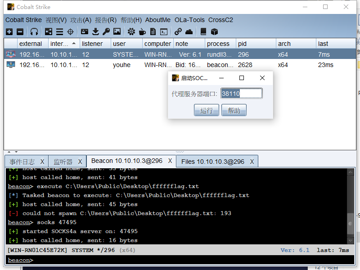The width and height of the screenshot is (360, 270).
Task: Close the Beacon 10.10.10.3@296 tab
Action: [170, 161]
